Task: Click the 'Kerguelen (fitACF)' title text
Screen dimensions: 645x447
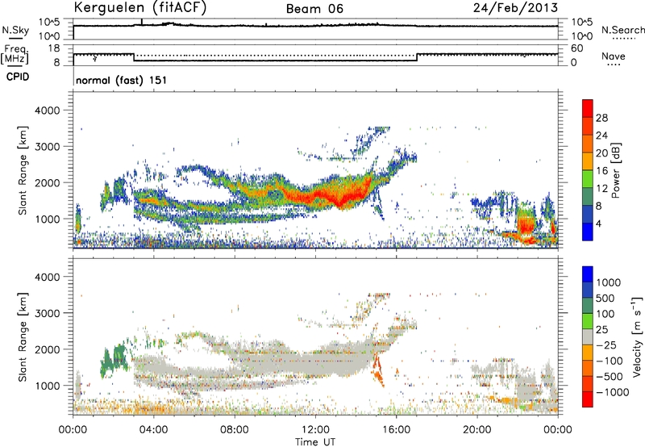Action: click(x=140, y=8)
